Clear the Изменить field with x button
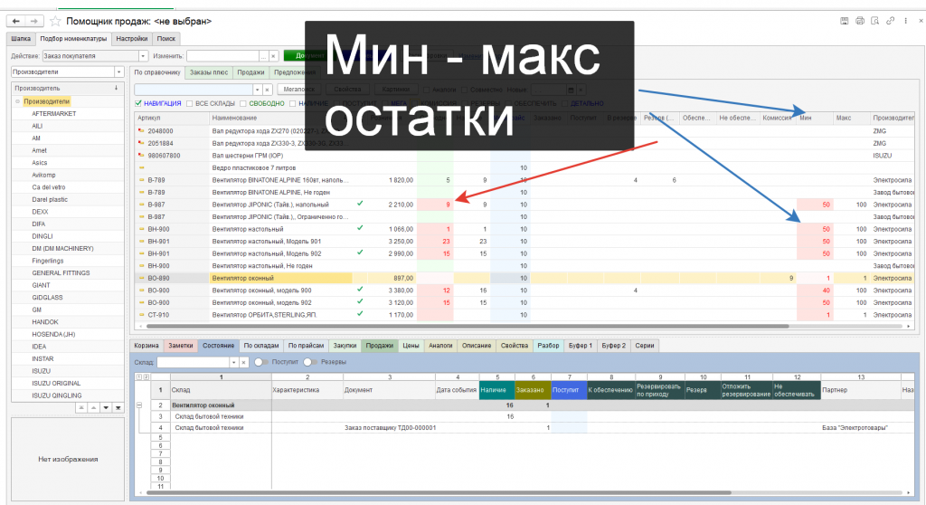 (273, 55)
